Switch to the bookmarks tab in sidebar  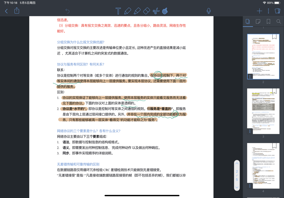click(x=268, y=22)
